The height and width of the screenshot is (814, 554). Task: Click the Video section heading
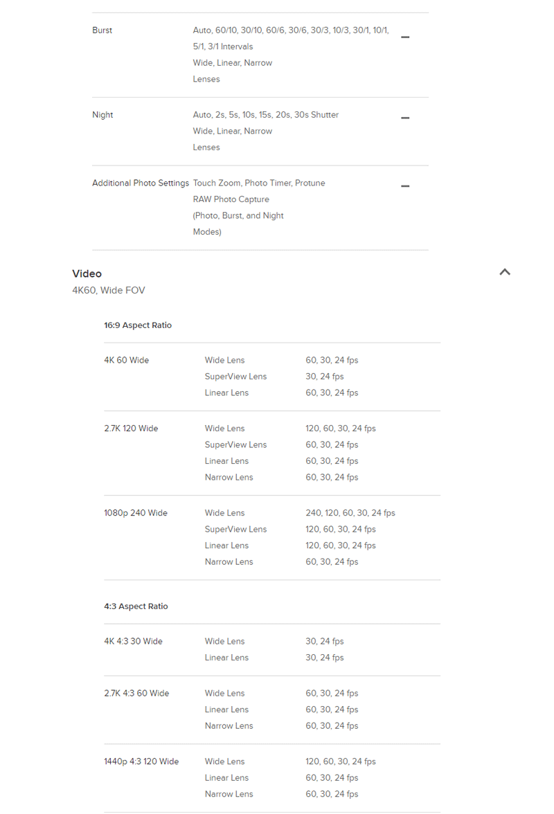point(87,273)
